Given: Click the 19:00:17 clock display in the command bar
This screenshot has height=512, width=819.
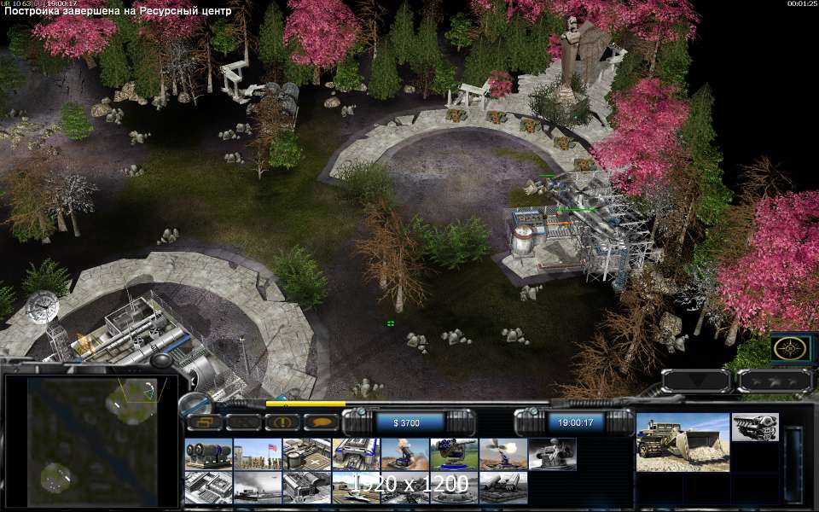Looking at the screenshot, I should coord(576,422).
